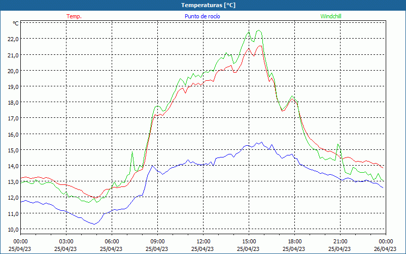Click the 06:00 time axis label
Screen dimensions: 406x254
tap(112, 242)
